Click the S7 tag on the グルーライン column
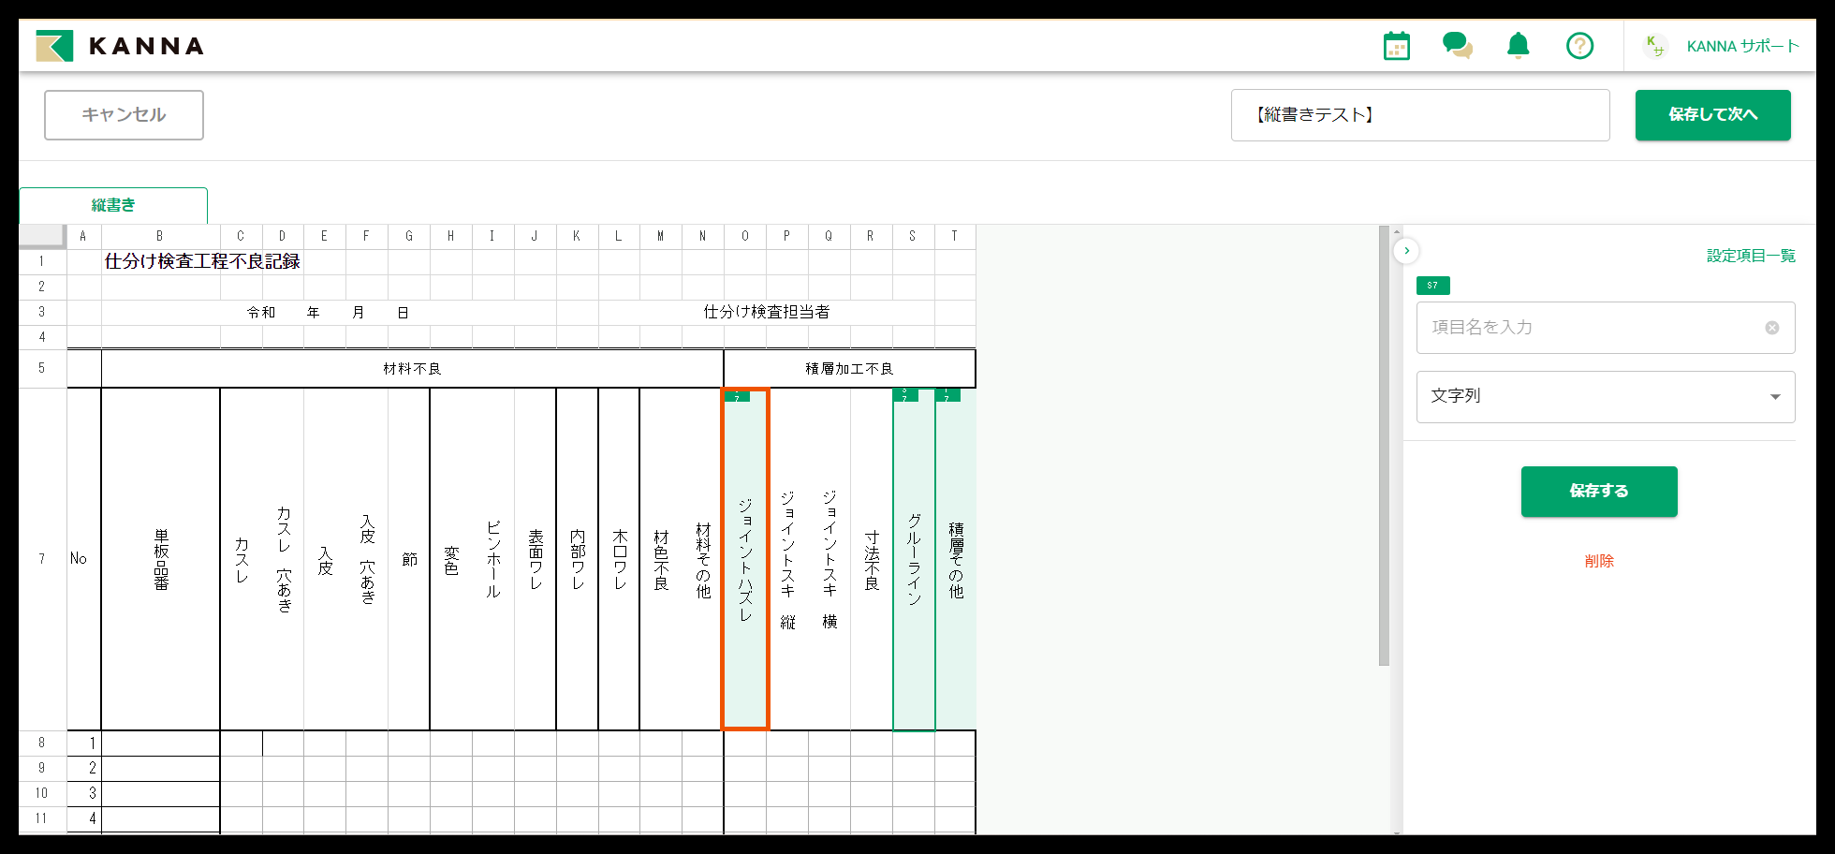Screen dimensions: 1835x854 (x=904, y=394)
